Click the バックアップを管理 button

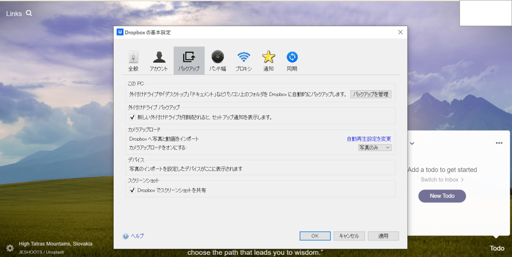tap(371, 94)
